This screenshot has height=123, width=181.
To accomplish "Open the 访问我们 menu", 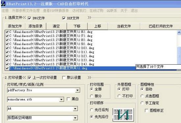I will click(x=79, y=11).
